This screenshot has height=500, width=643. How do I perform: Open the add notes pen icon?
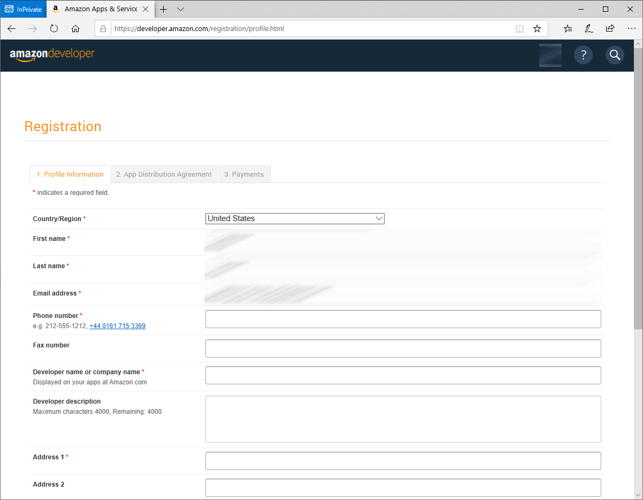pos(589,29)
